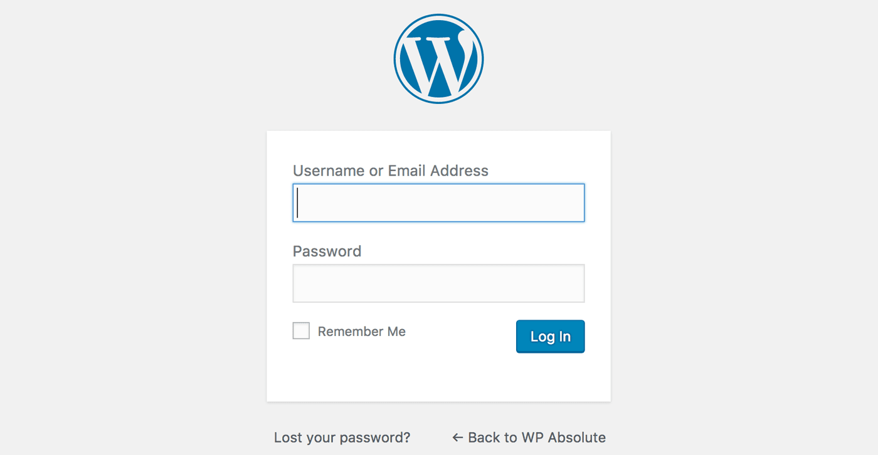The height and width of the screenshot is (455, 878).
Task: Tick the Remember Me checkbox
Action: pyautogui.click(x=301, y=331)
